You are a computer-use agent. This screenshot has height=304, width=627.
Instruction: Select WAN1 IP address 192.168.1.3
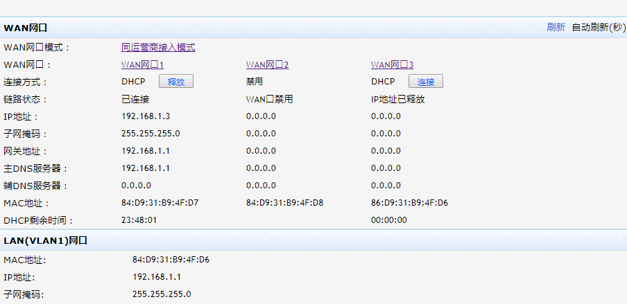tap(146, 116)
